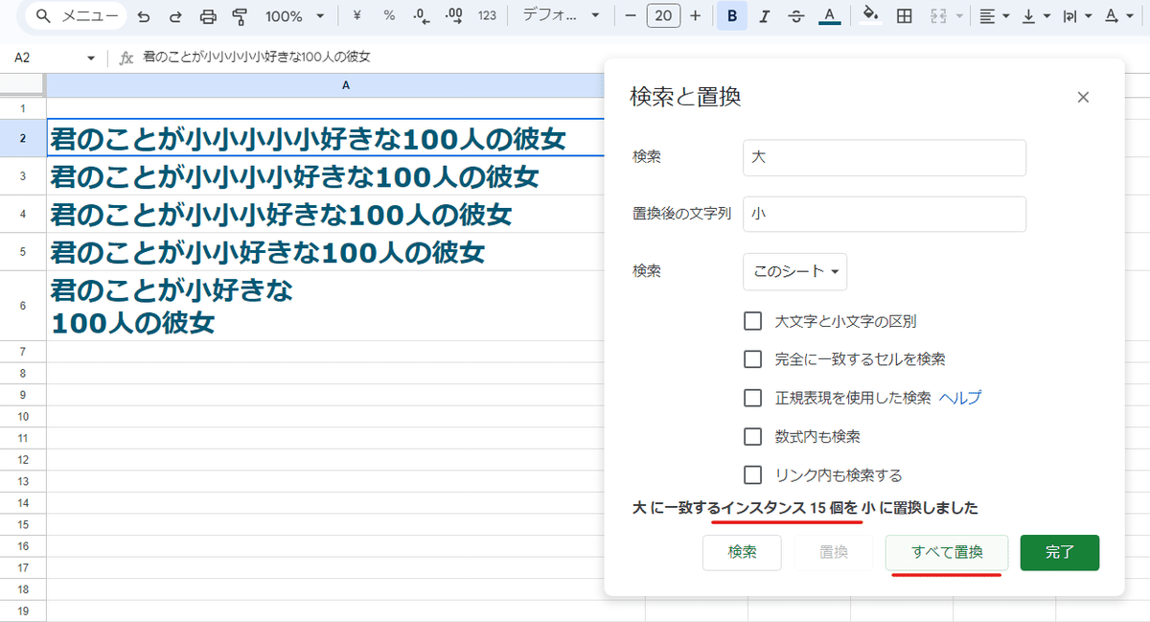Open the borders tool
This screenshot has height=622, width=1150.
pyautogui.click(x=904, y=16)
